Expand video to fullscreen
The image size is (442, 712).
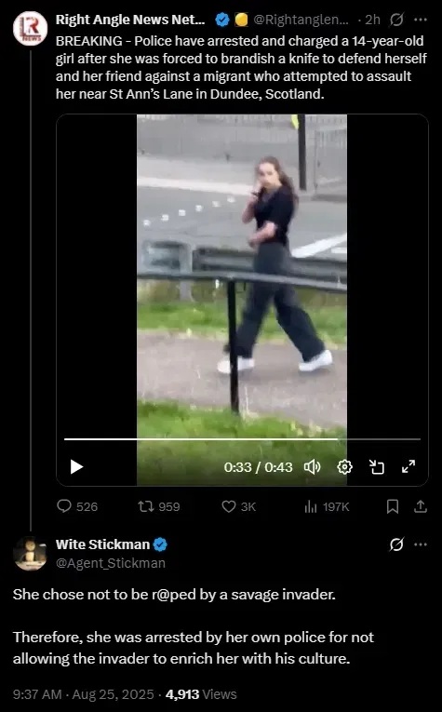pos(409,466)
